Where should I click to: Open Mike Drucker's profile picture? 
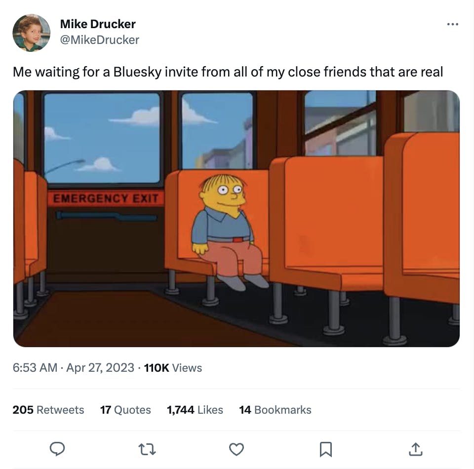[x=31, y=33]
